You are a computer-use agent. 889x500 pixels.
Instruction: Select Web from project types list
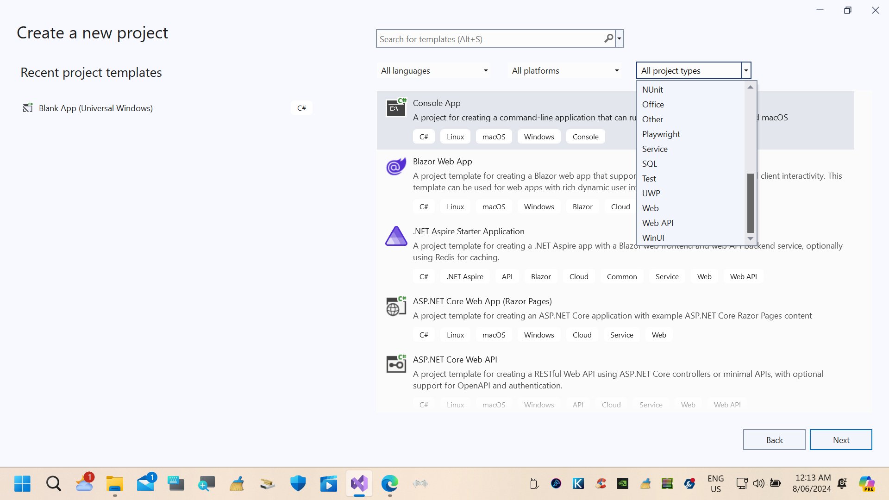click(691, 208)
